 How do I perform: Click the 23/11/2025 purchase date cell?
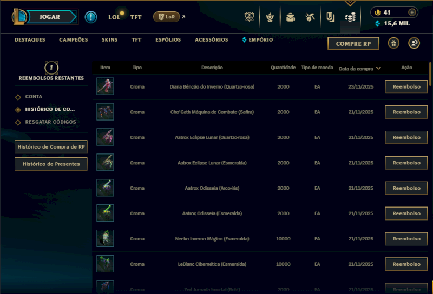point(360,86)
